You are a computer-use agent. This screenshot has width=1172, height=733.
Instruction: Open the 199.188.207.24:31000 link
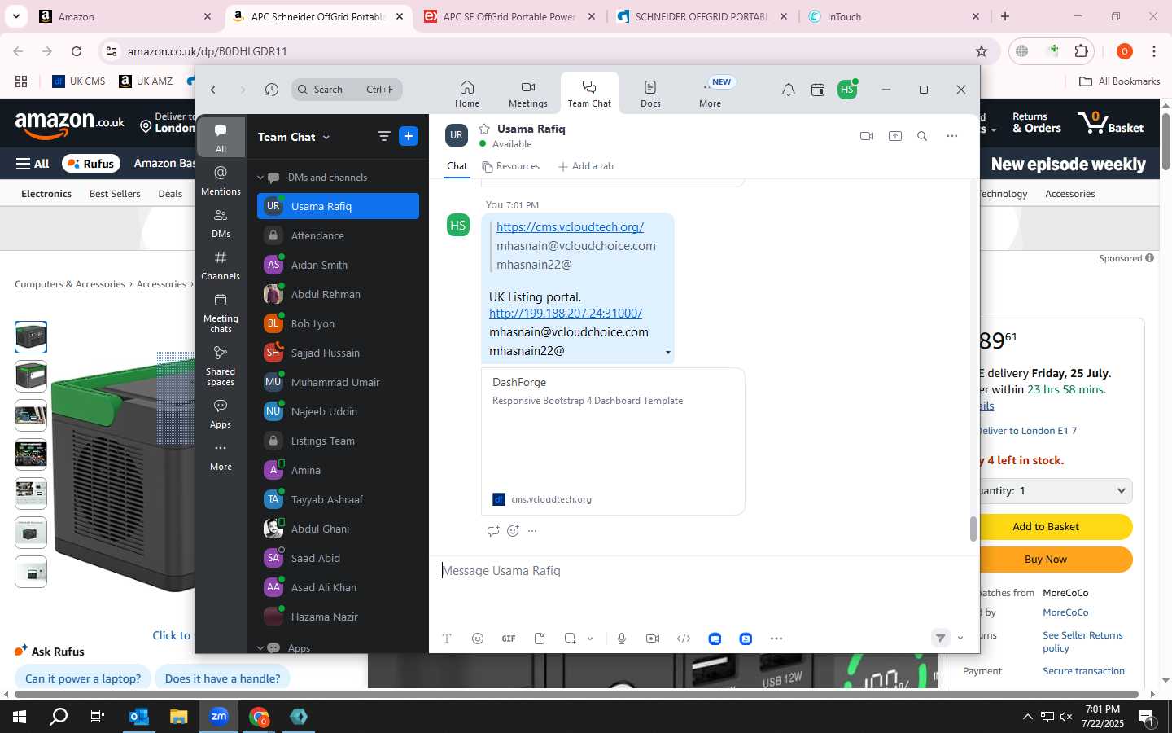tap(566, 314)
